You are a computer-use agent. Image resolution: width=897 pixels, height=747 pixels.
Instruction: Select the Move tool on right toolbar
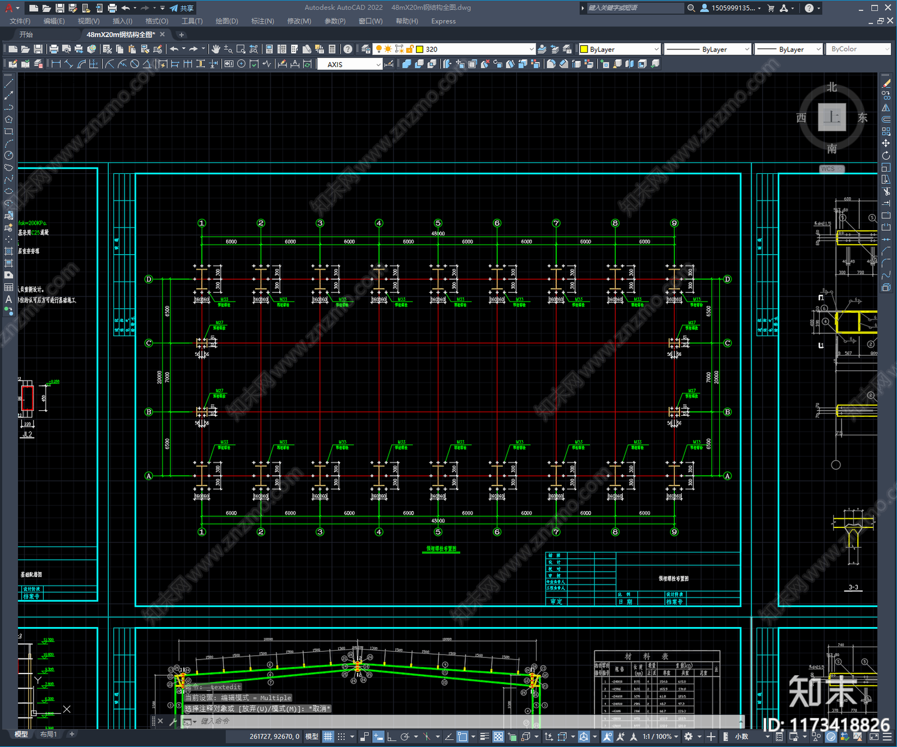(886, 143)
